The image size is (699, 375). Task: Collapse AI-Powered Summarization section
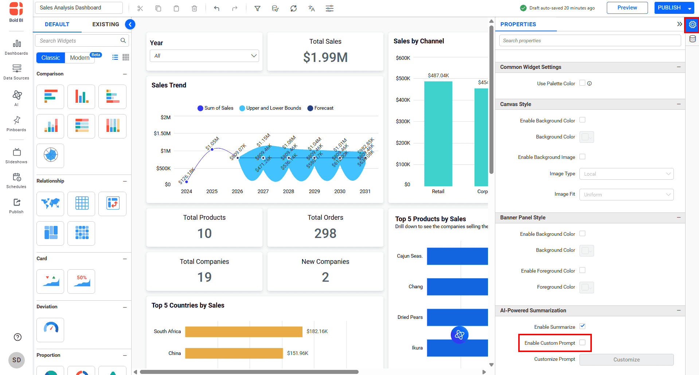(679, 310)
